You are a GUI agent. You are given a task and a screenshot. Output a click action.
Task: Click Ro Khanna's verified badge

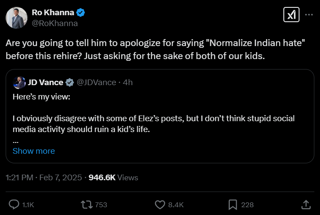(x=81, y=13)
